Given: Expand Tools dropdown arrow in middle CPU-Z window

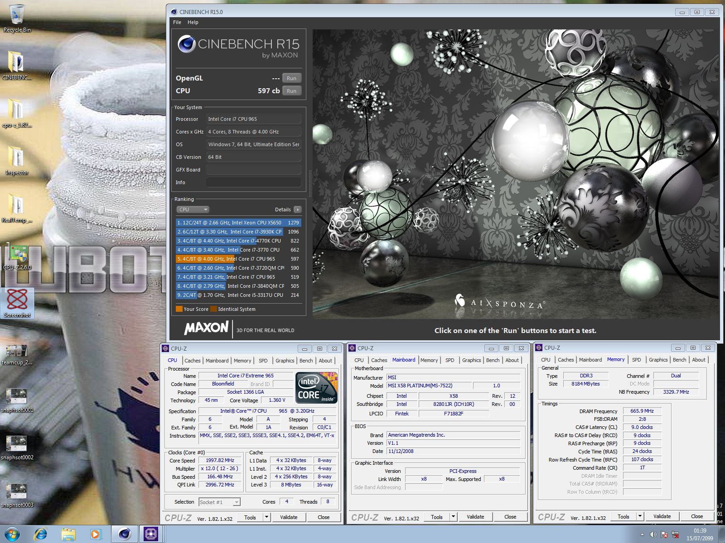Looking at the screenshot, I should click(x=454, y=517).
